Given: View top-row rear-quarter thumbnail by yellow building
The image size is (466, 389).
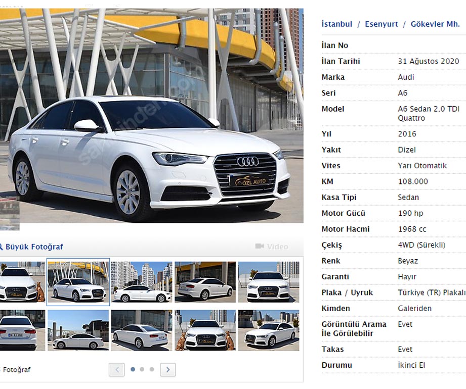Looking at the screenshot, I should pyautogui.click(x=205, y=281).
